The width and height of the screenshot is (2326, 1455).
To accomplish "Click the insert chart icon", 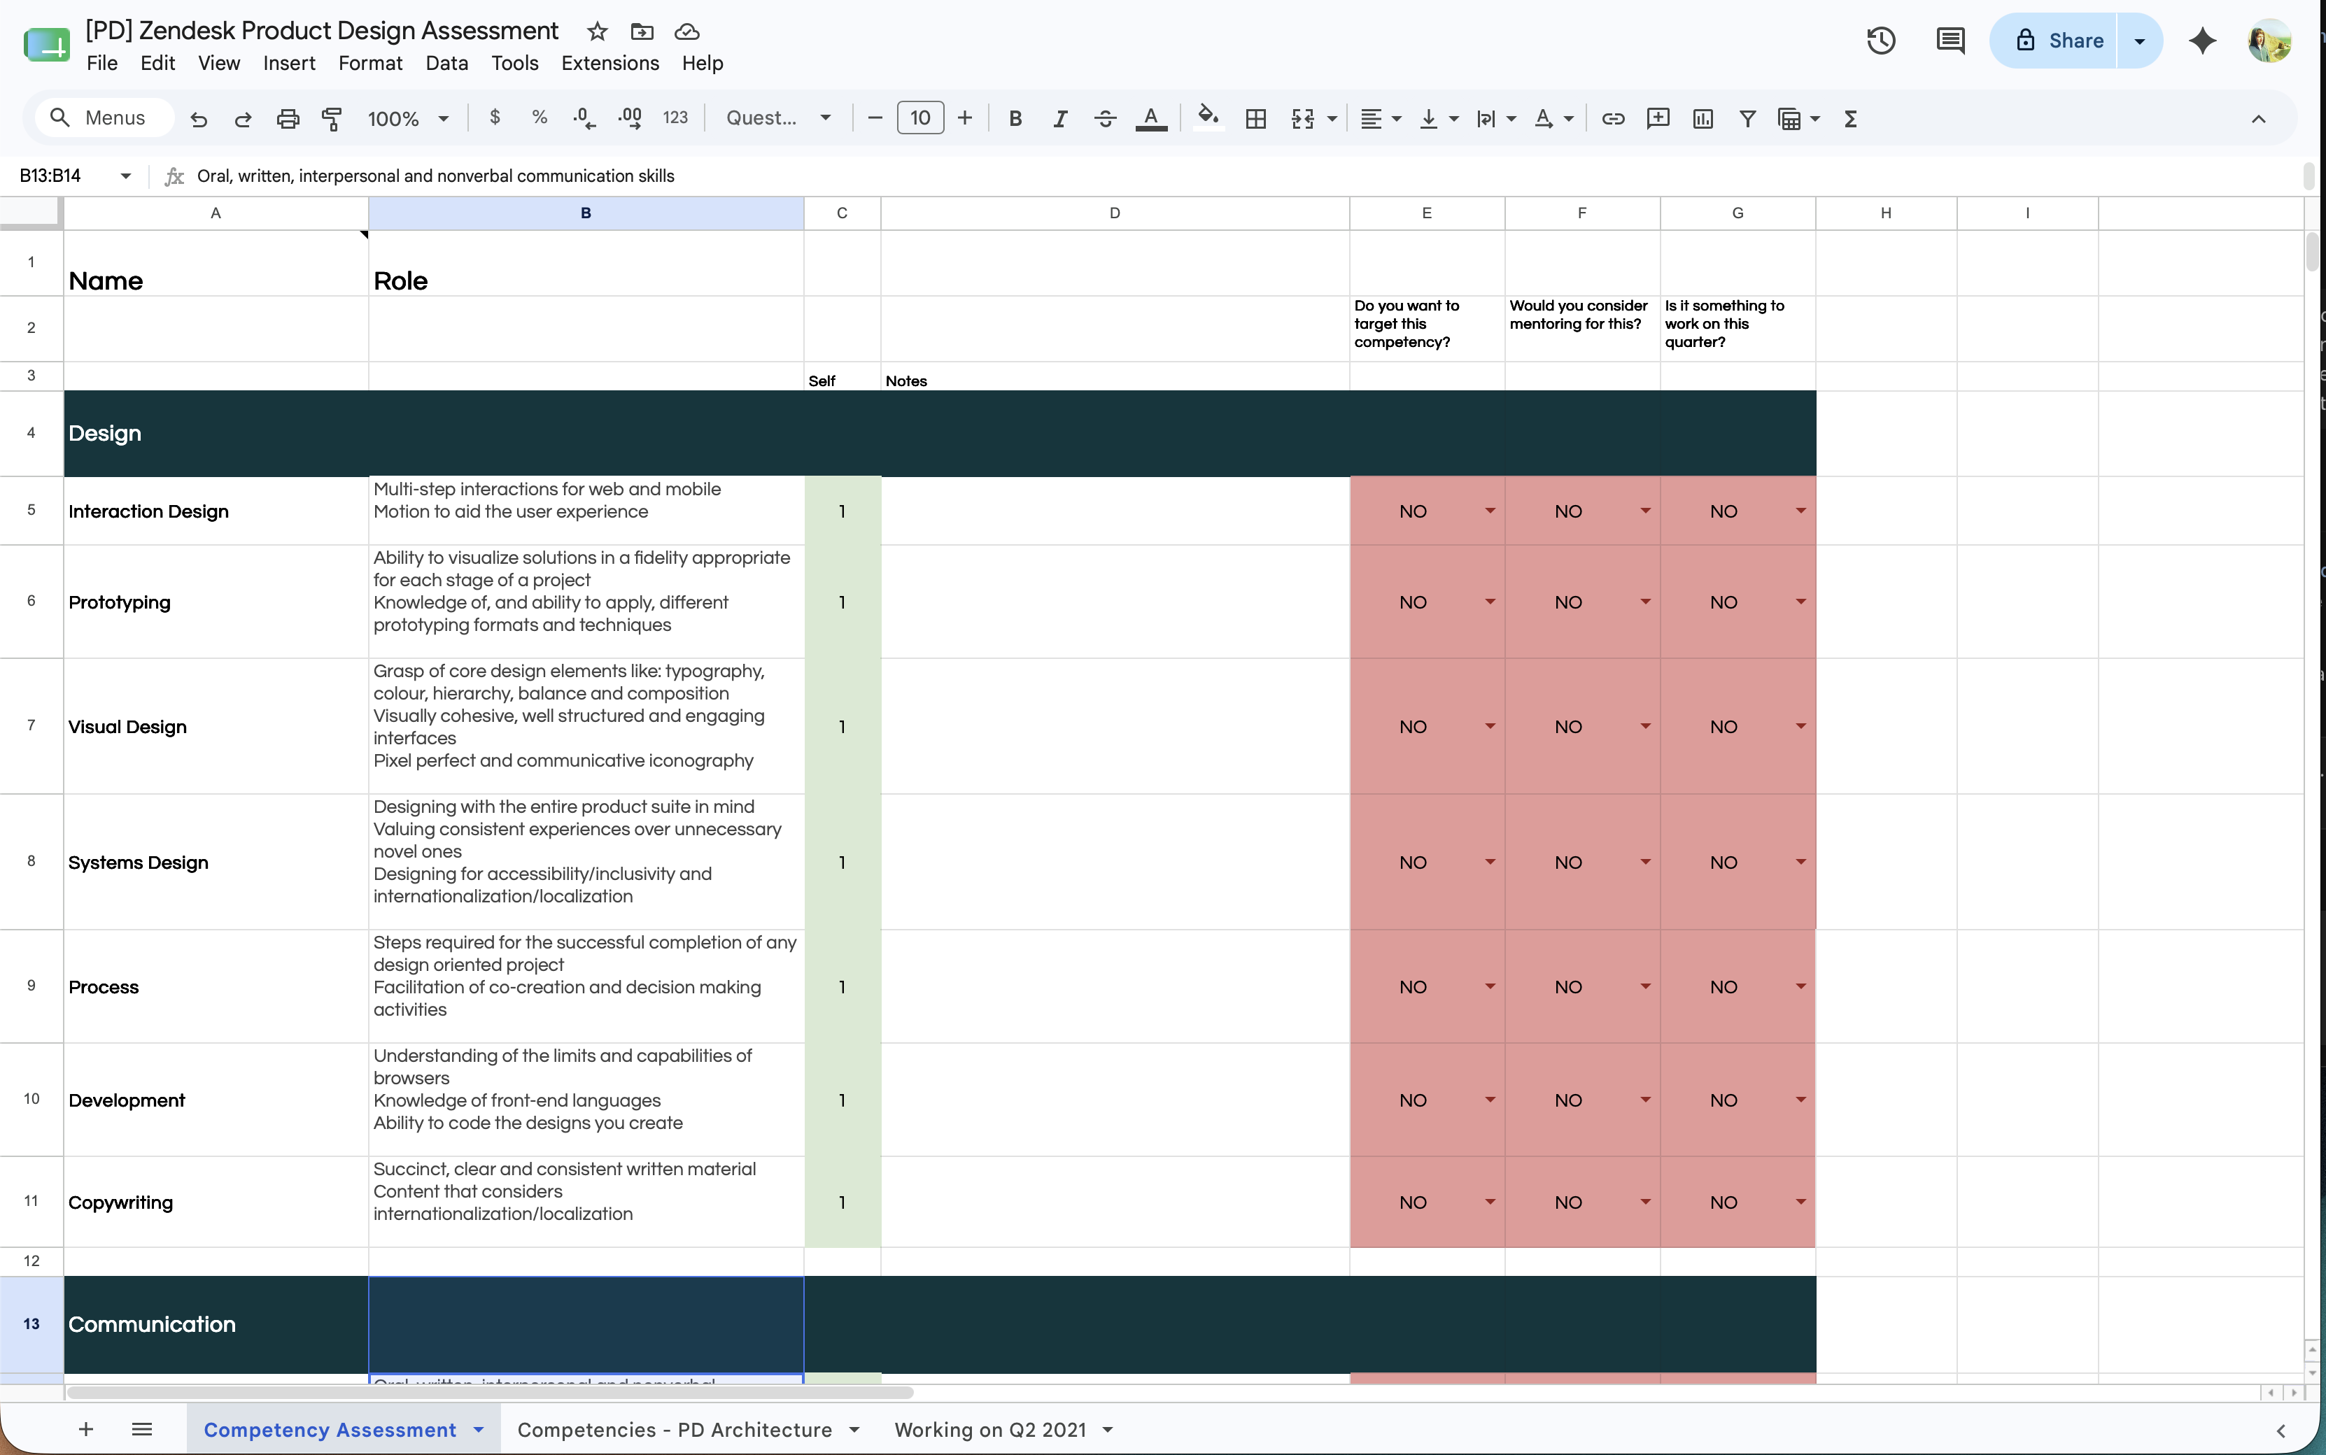I will coord(1703,118).
